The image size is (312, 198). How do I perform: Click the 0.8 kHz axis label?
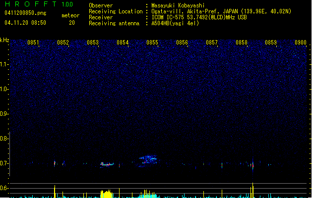4,139
